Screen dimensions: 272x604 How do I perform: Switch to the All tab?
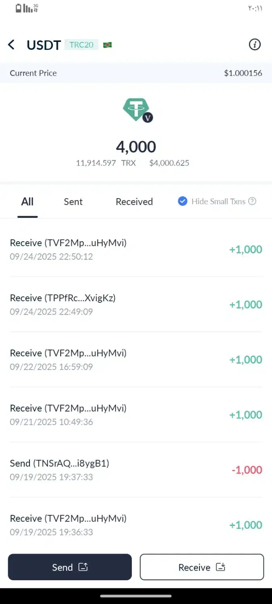click(x=27, y=202)
